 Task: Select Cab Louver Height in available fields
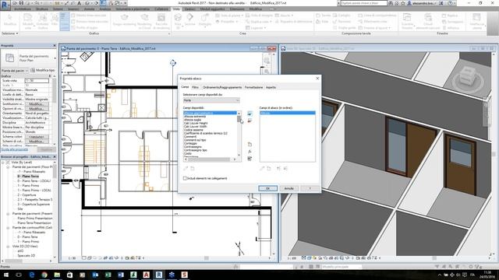point(196,123)
